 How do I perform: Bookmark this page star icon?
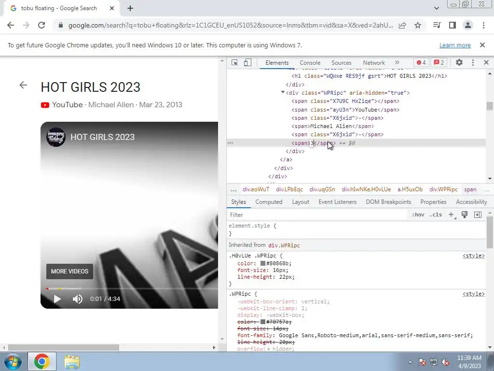[x=418, y=25]
